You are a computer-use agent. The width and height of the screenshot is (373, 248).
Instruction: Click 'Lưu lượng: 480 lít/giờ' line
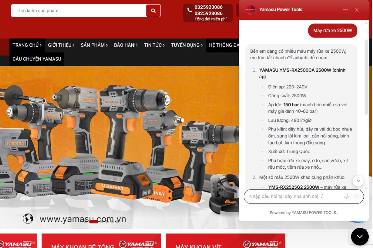point(290,120)
